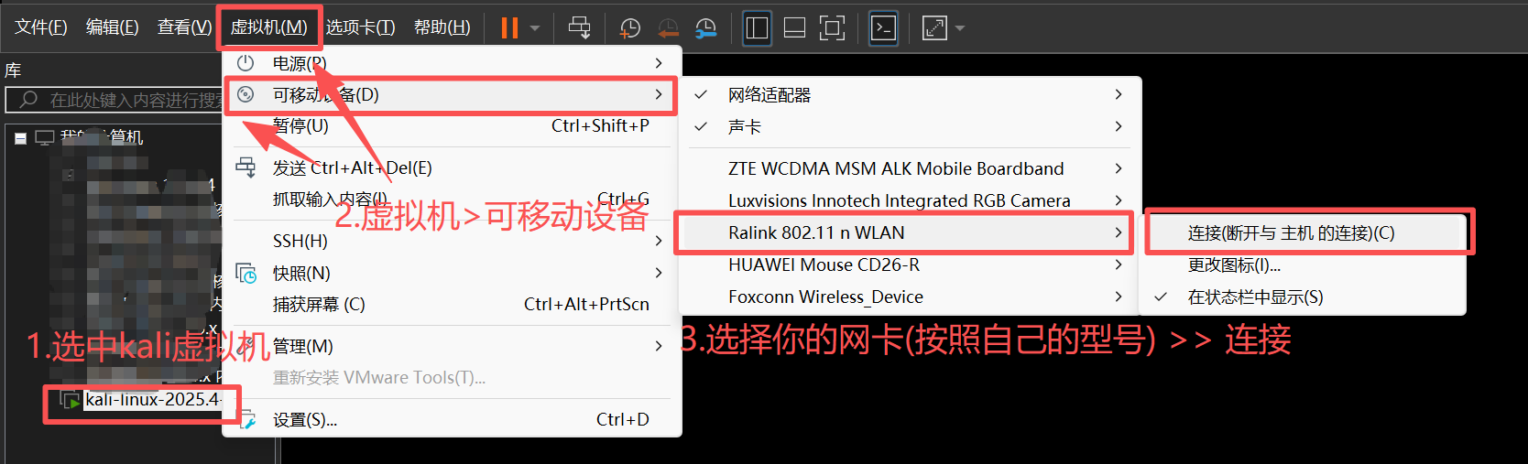Open the snapshot manager toolbar icon

[705, 28]
